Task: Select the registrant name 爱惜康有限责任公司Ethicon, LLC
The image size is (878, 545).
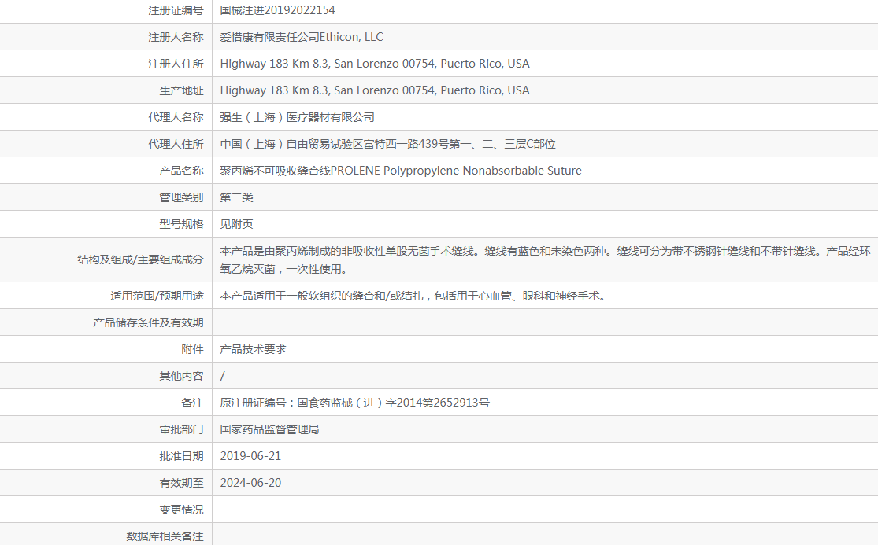Action: (302, 37)
